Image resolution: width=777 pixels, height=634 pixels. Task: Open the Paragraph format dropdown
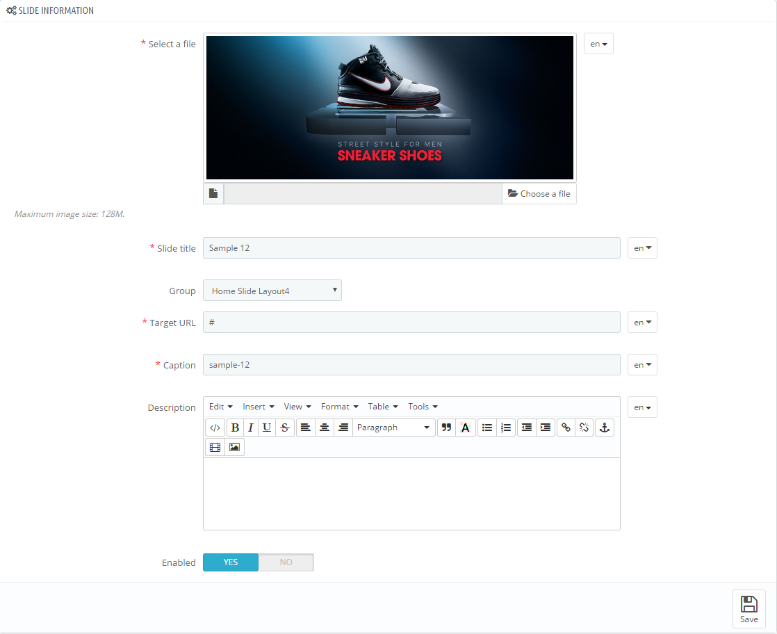[393, 428]
